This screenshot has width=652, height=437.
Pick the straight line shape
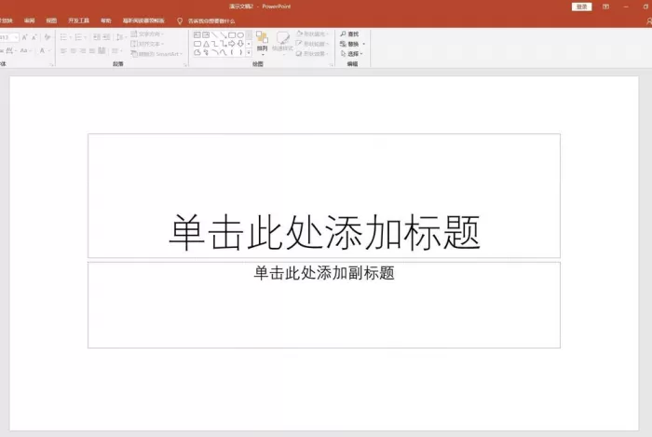[214, 34]
